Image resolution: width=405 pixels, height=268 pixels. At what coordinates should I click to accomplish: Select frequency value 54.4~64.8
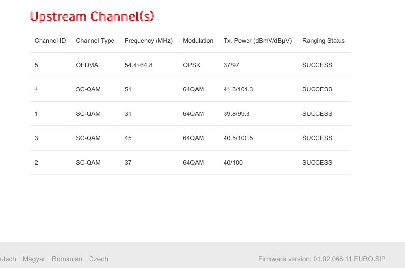click(x=138, y=65)
